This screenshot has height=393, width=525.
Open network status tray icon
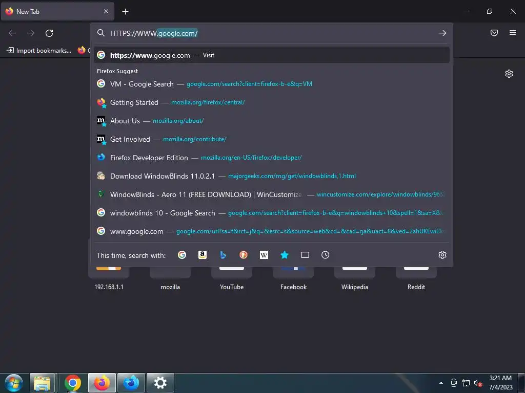tap(466, 383)
